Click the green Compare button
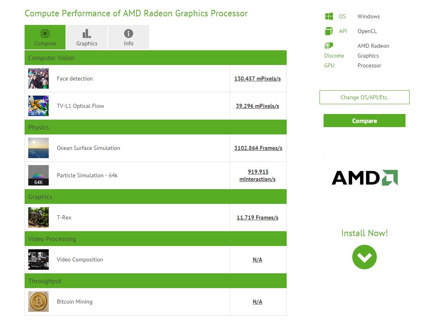This screenshot has width=444, height=322. [x=365, y=121]
